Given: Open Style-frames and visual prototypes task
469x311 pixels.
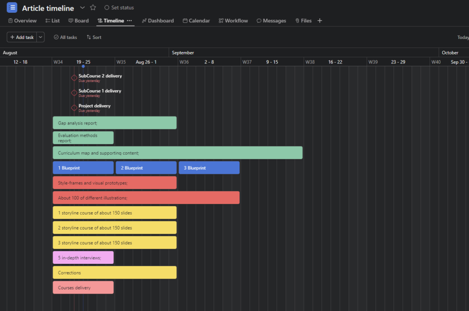Looking at the screenshot, I should [115, 182].
